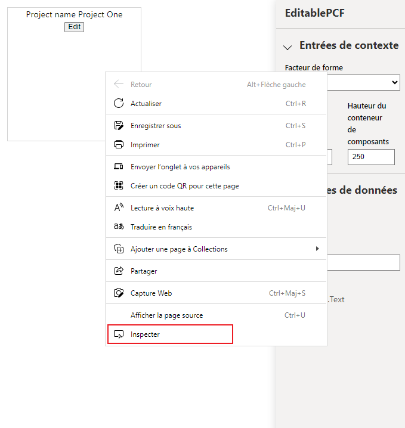
Task: Click the Actualiser refresh icon
Action: point(119,104)
